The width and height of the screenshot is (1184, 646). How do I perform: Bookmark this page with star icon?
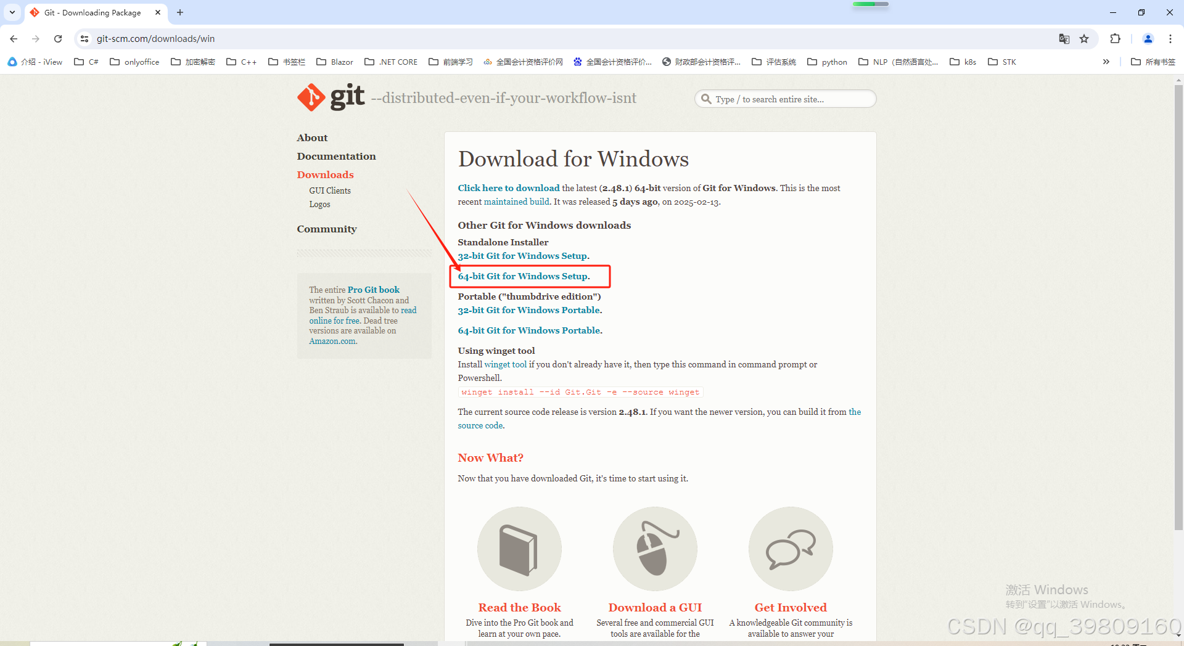tap(1084, 39)
